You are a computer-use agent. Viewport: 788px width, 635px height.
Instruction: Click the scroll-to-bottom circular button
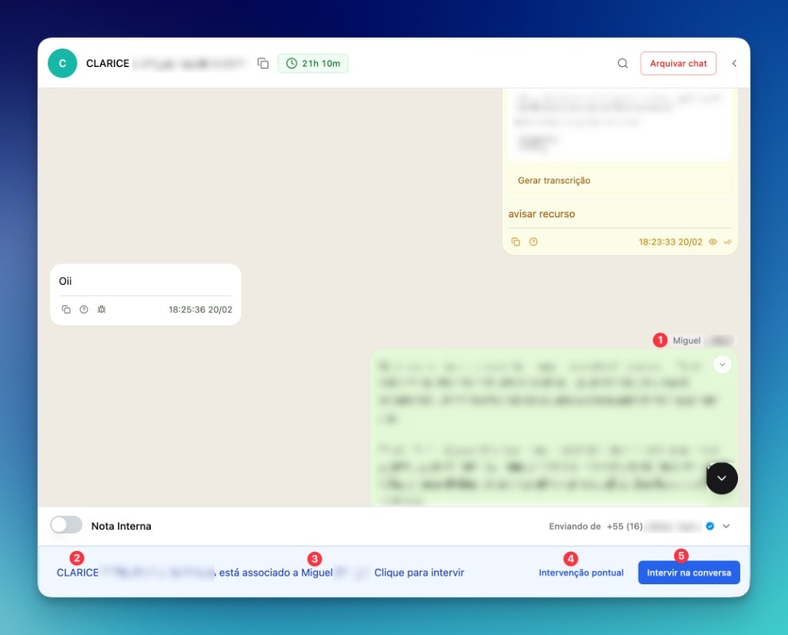point(721,478)
